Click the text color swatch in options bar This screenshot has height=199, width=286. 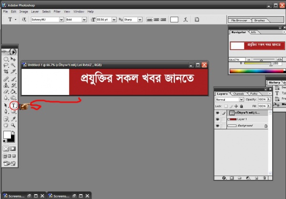tap(174, 20)
